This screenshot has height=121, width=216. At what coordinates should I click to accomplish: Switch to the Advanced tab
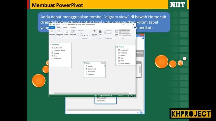coord(73,28)
